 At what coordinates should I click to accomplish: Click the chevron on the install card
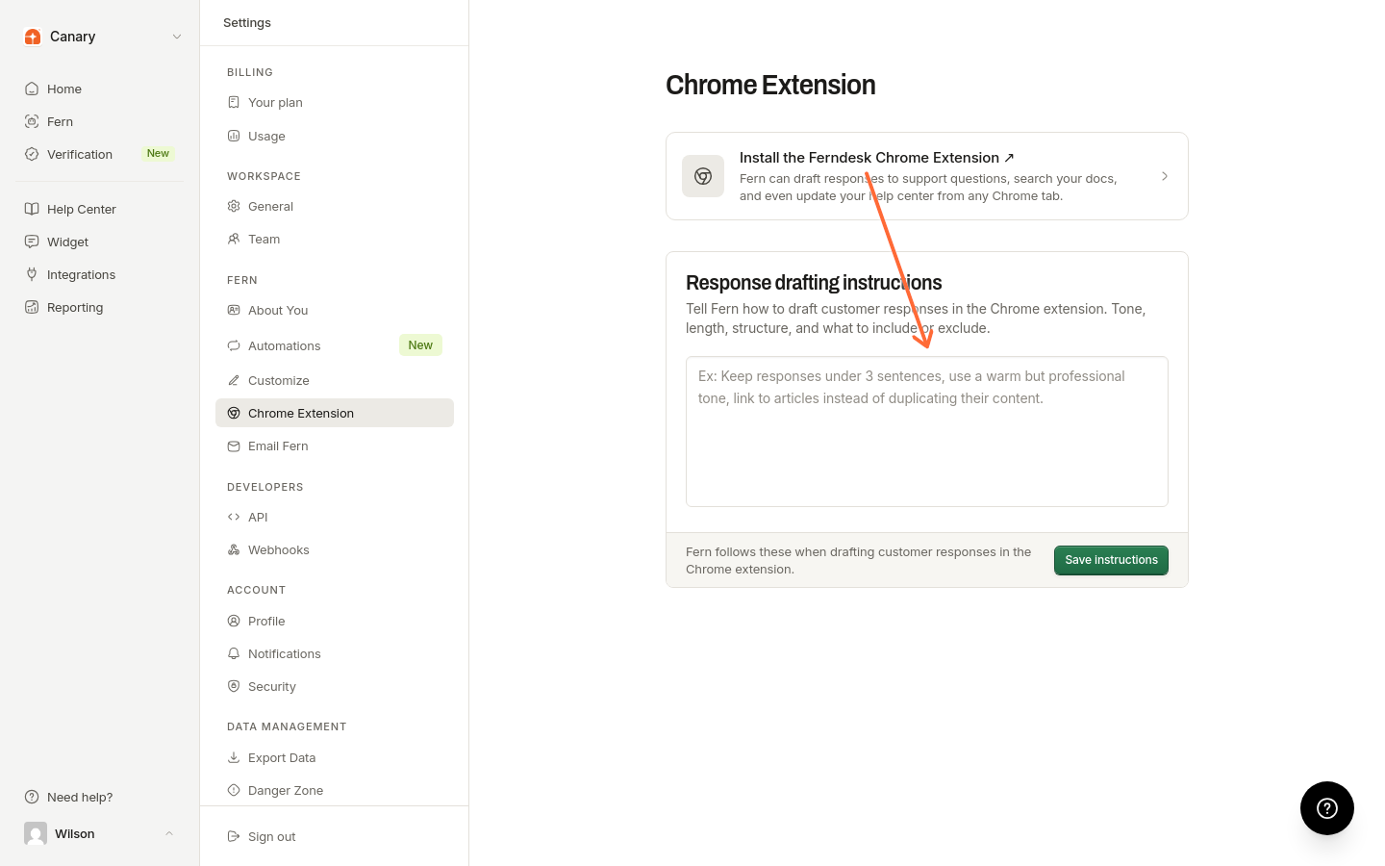coord(1165,176)
